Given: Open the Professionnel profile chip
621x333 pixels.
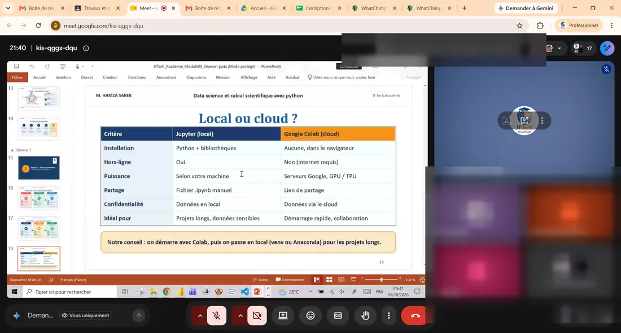Looking at the screenshot, I should (579, 25).
